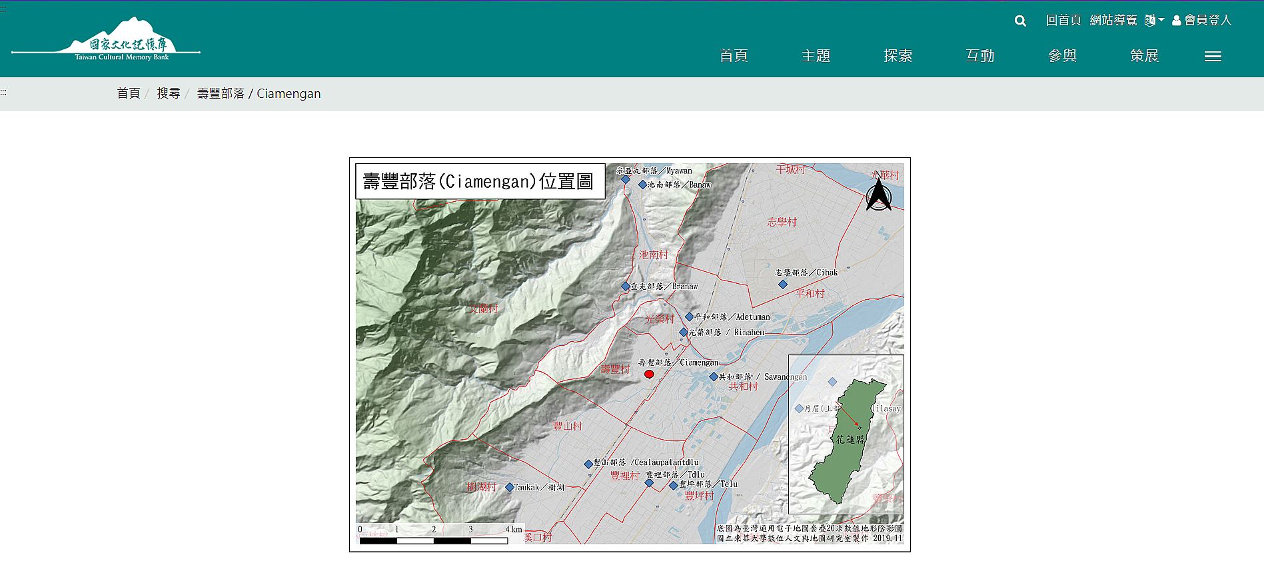Click the 回首頁 link in top bar

(x=1063, y=21)
